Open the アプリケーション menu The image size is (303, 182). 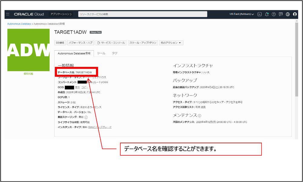tap(61, 14)
